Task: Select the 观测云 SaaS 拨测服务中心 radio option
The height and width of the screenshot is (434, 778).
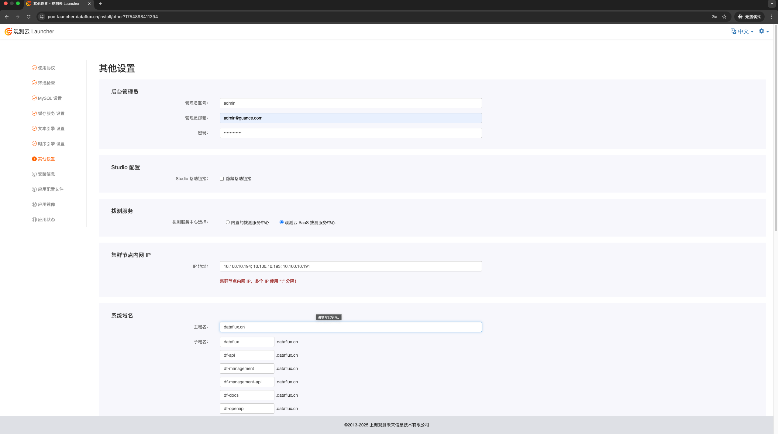Action: coord(281,222)
